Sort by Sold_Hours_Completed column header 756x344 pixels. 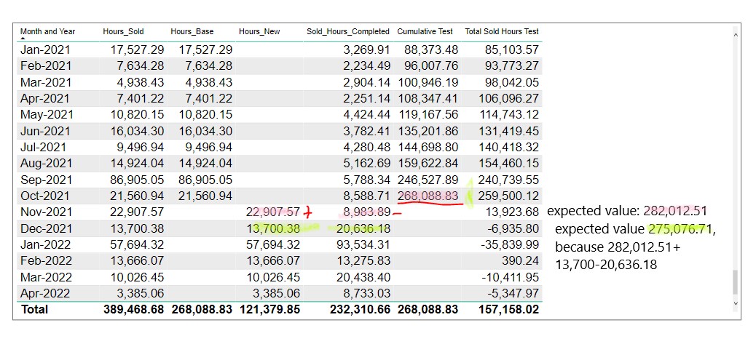(348, 32)
